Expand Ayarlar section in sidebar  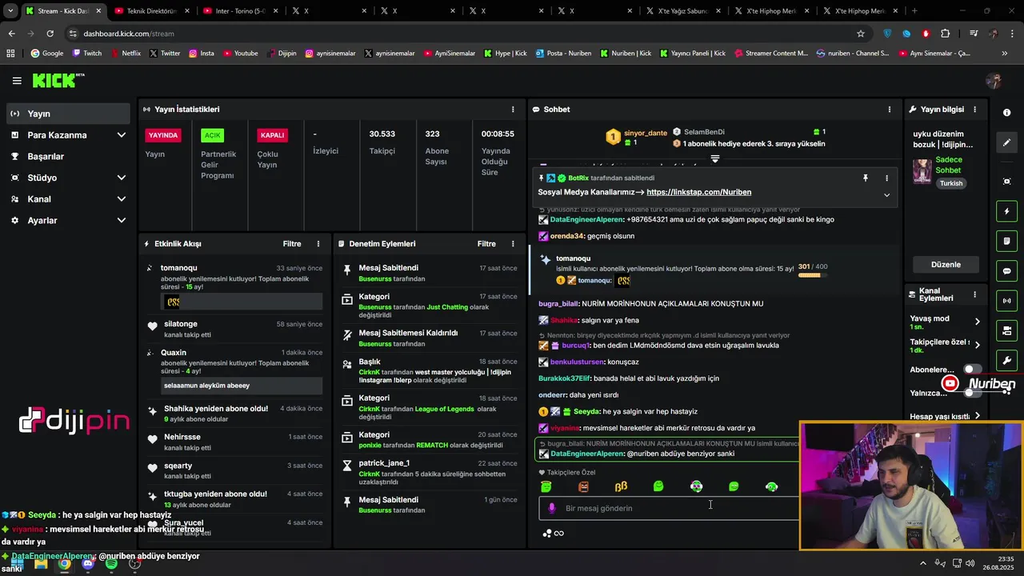122,220
